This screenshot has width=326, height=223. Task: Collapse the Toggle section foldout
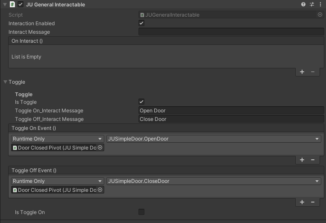[6, 82]
